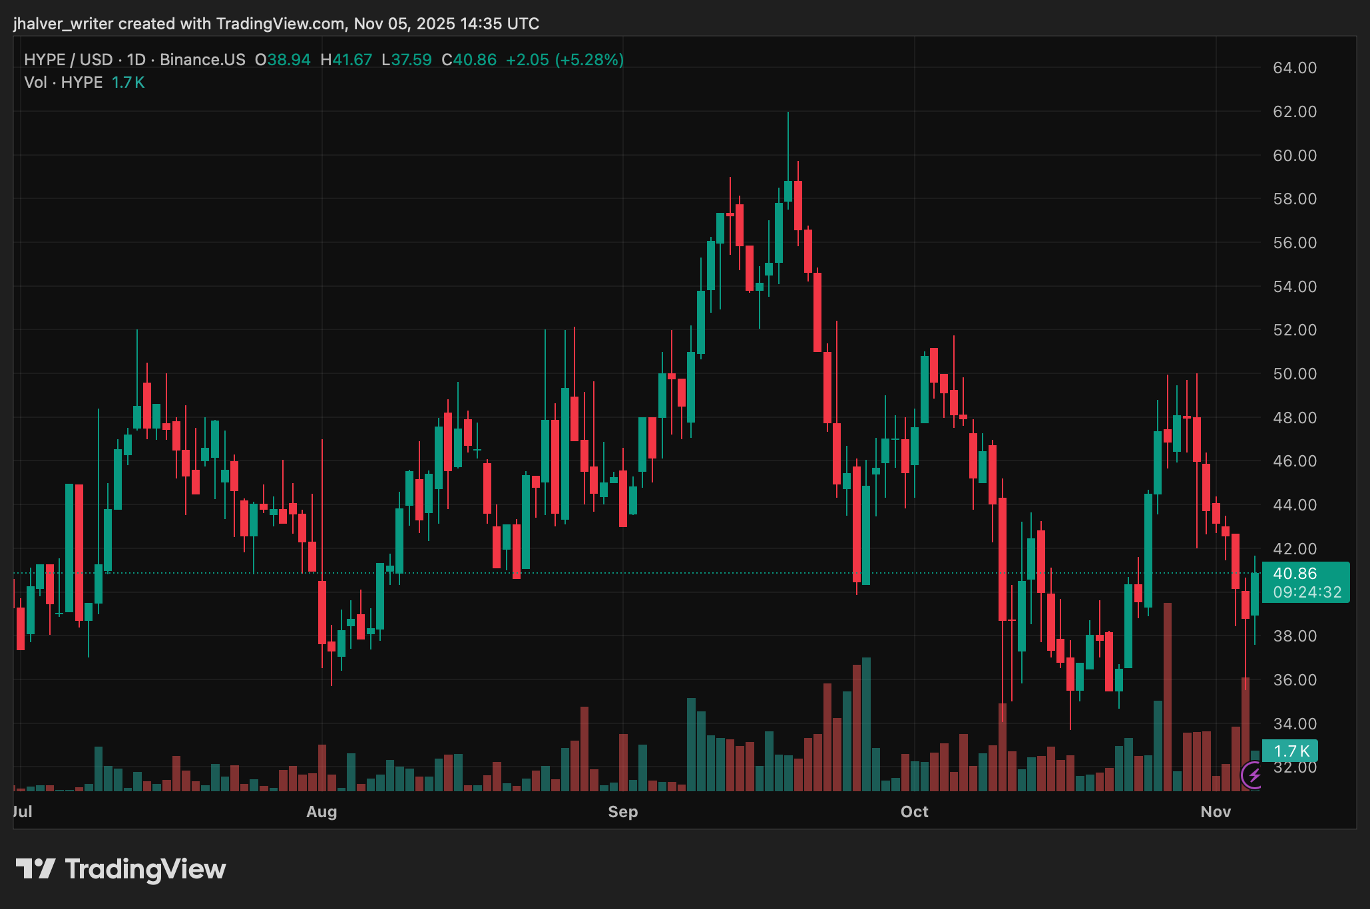This screenshot has width=1370, height=909.
Task: Click the HYPE / USD symbol legend title
Action: (68, 60)
